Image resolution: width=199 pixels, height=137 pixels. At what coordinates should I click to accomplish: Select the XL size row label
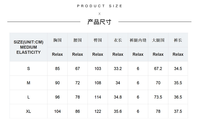(x=28, y=111)
